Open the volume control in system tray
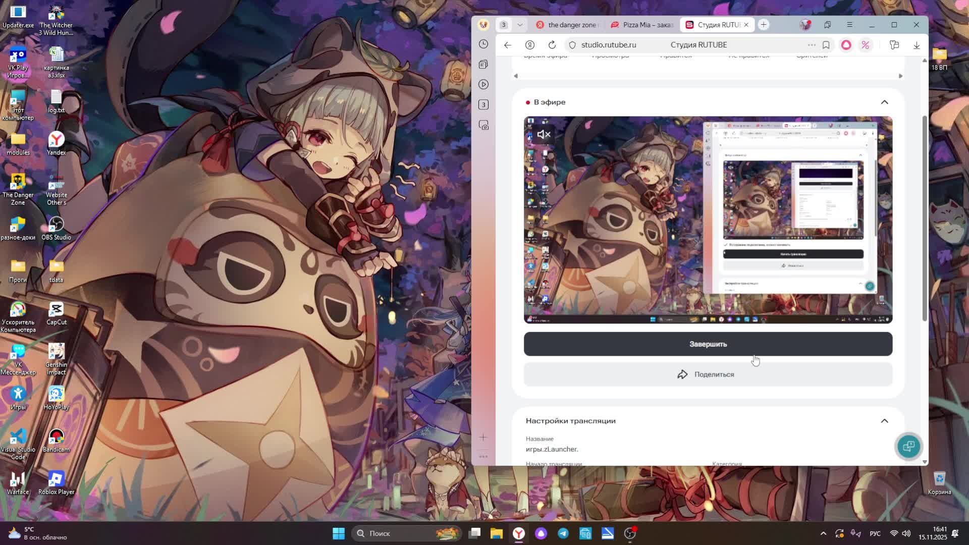This screenshot has height=545, width=969. tap(906, 533)
